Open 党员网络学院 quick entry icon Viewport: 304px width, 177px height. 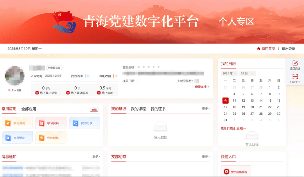click(227, 172)
